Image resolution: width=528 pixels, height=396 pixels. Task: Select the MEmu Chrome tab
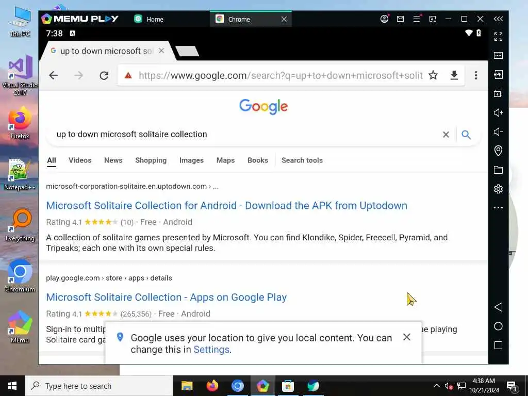click(239, 19)
